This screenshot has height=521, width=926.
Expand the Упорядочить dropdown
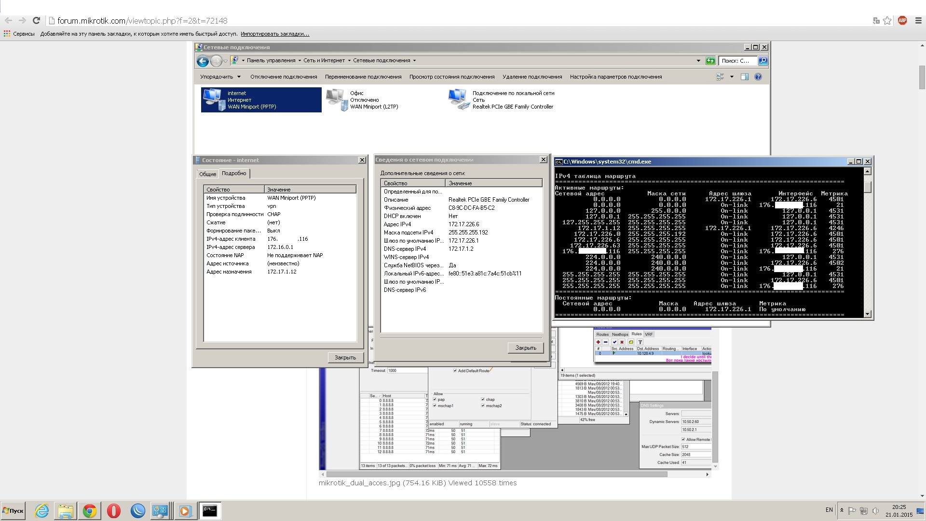(x=220, y=77)
